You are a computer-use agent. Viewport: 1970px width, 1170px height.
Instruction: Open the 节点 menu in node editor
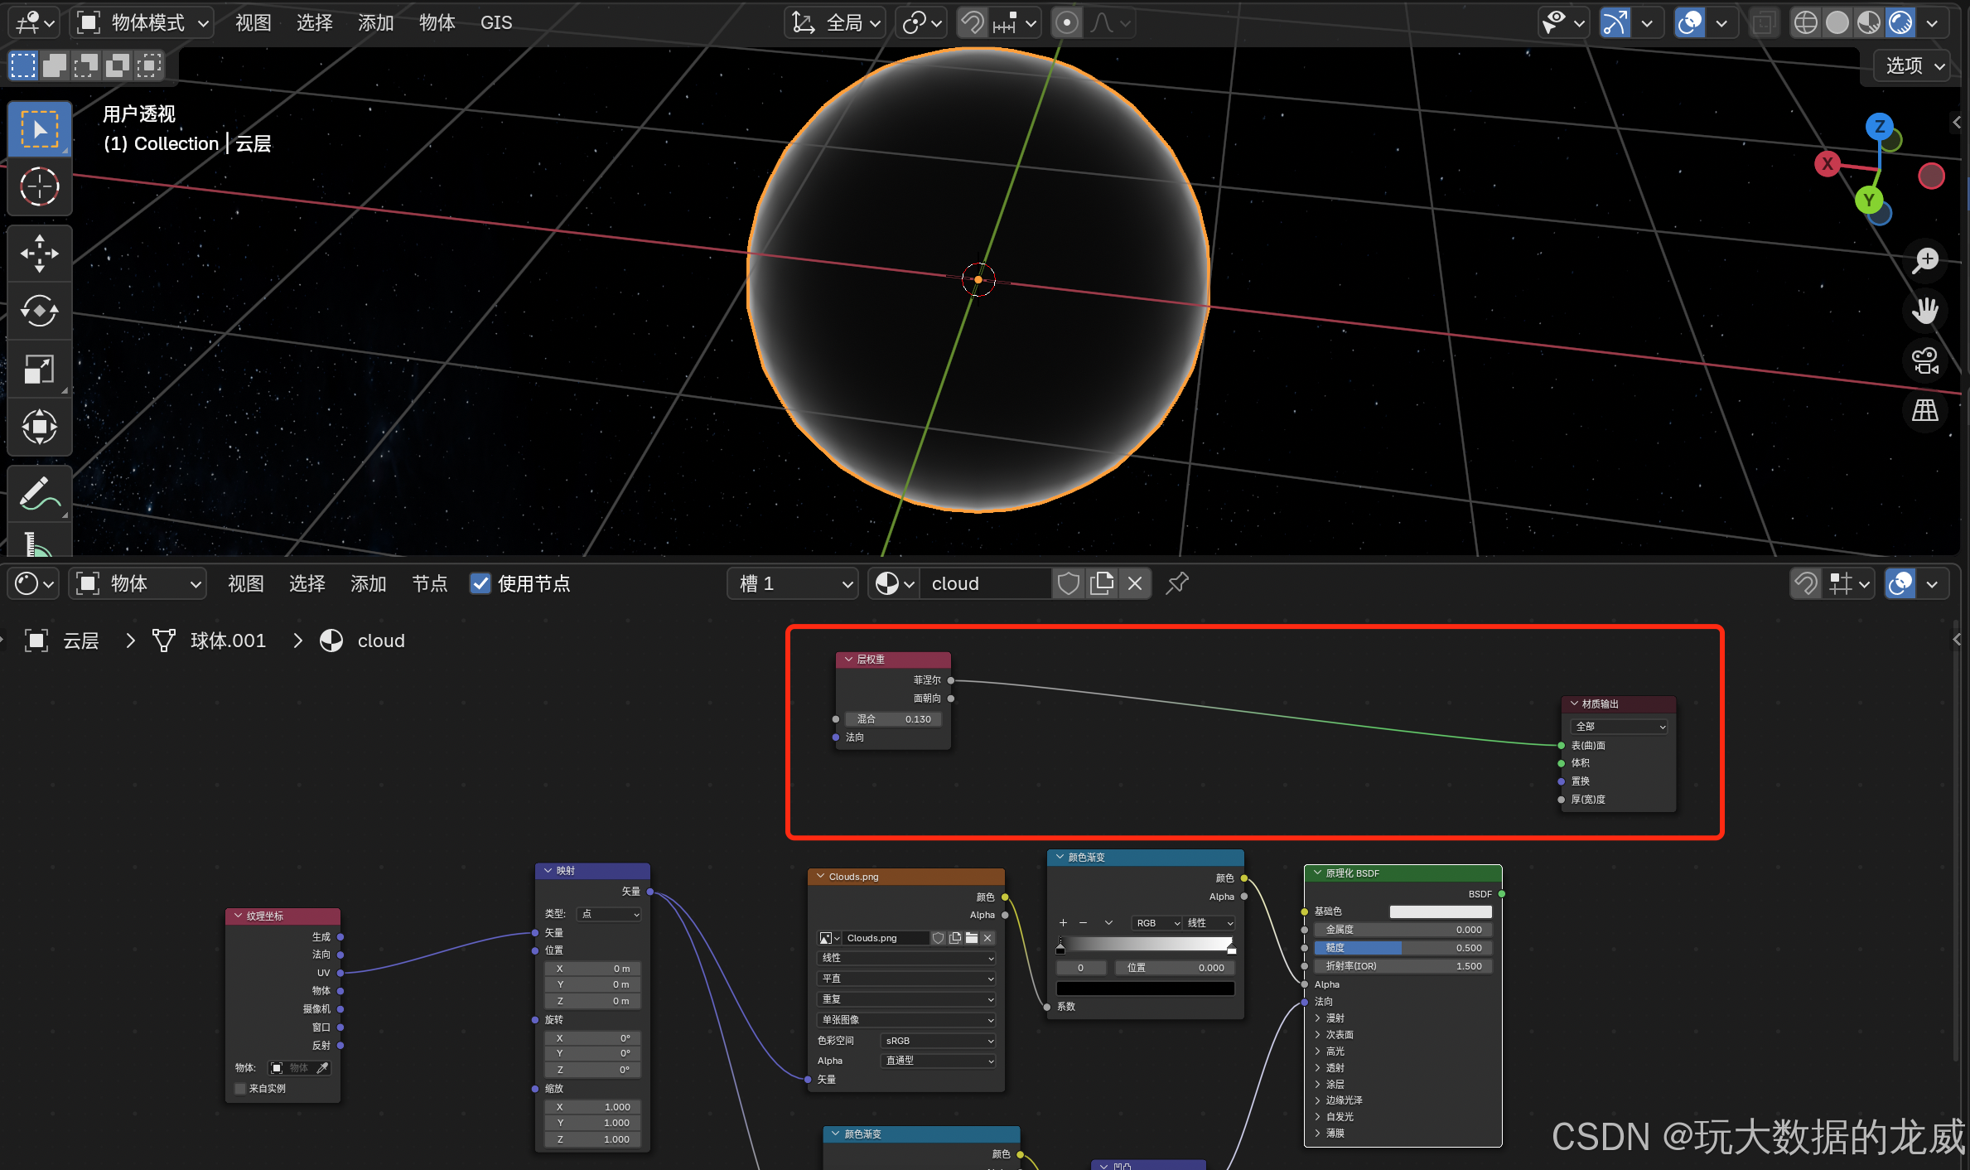point(429,583)
